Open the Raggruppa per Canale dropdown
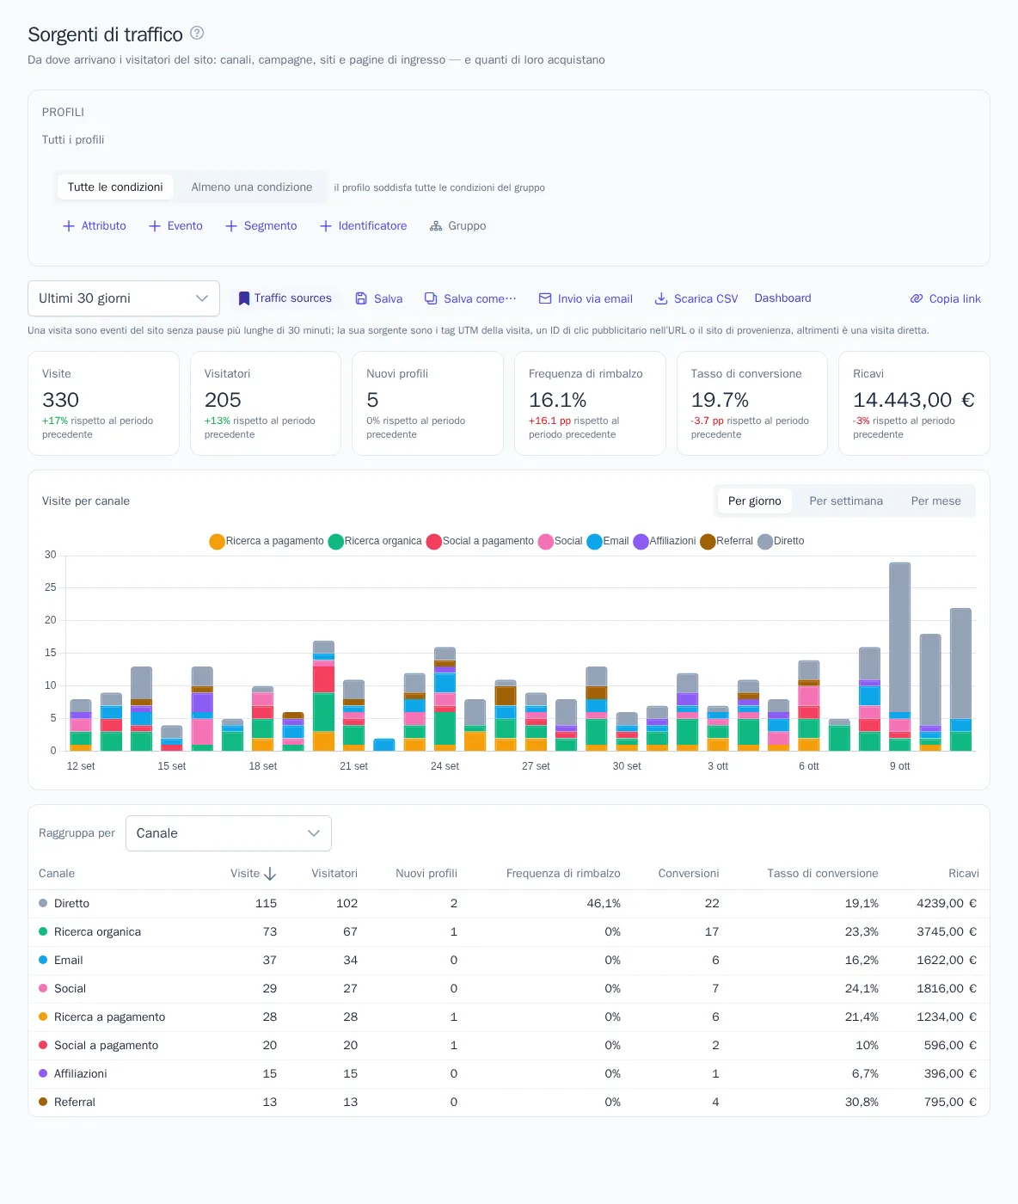This screenshot has width=1018, height=1204. pyautogui.click(x=229, y=833)
